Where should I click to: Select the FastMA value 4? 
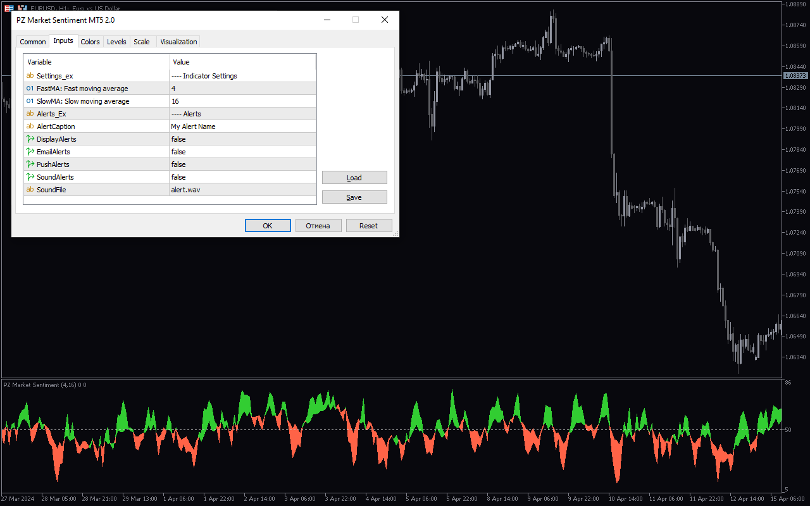[242, 89]
